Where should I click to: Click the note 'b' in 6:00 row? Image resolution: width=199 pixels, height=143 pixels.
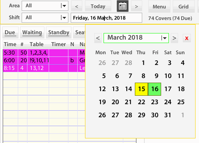coord(72,60)
